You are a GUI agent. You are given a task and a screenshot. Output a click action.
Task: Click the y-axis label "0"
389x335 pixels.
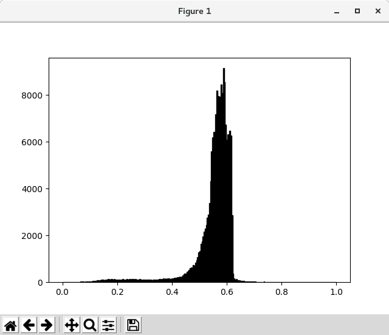(x=40, y=283)
